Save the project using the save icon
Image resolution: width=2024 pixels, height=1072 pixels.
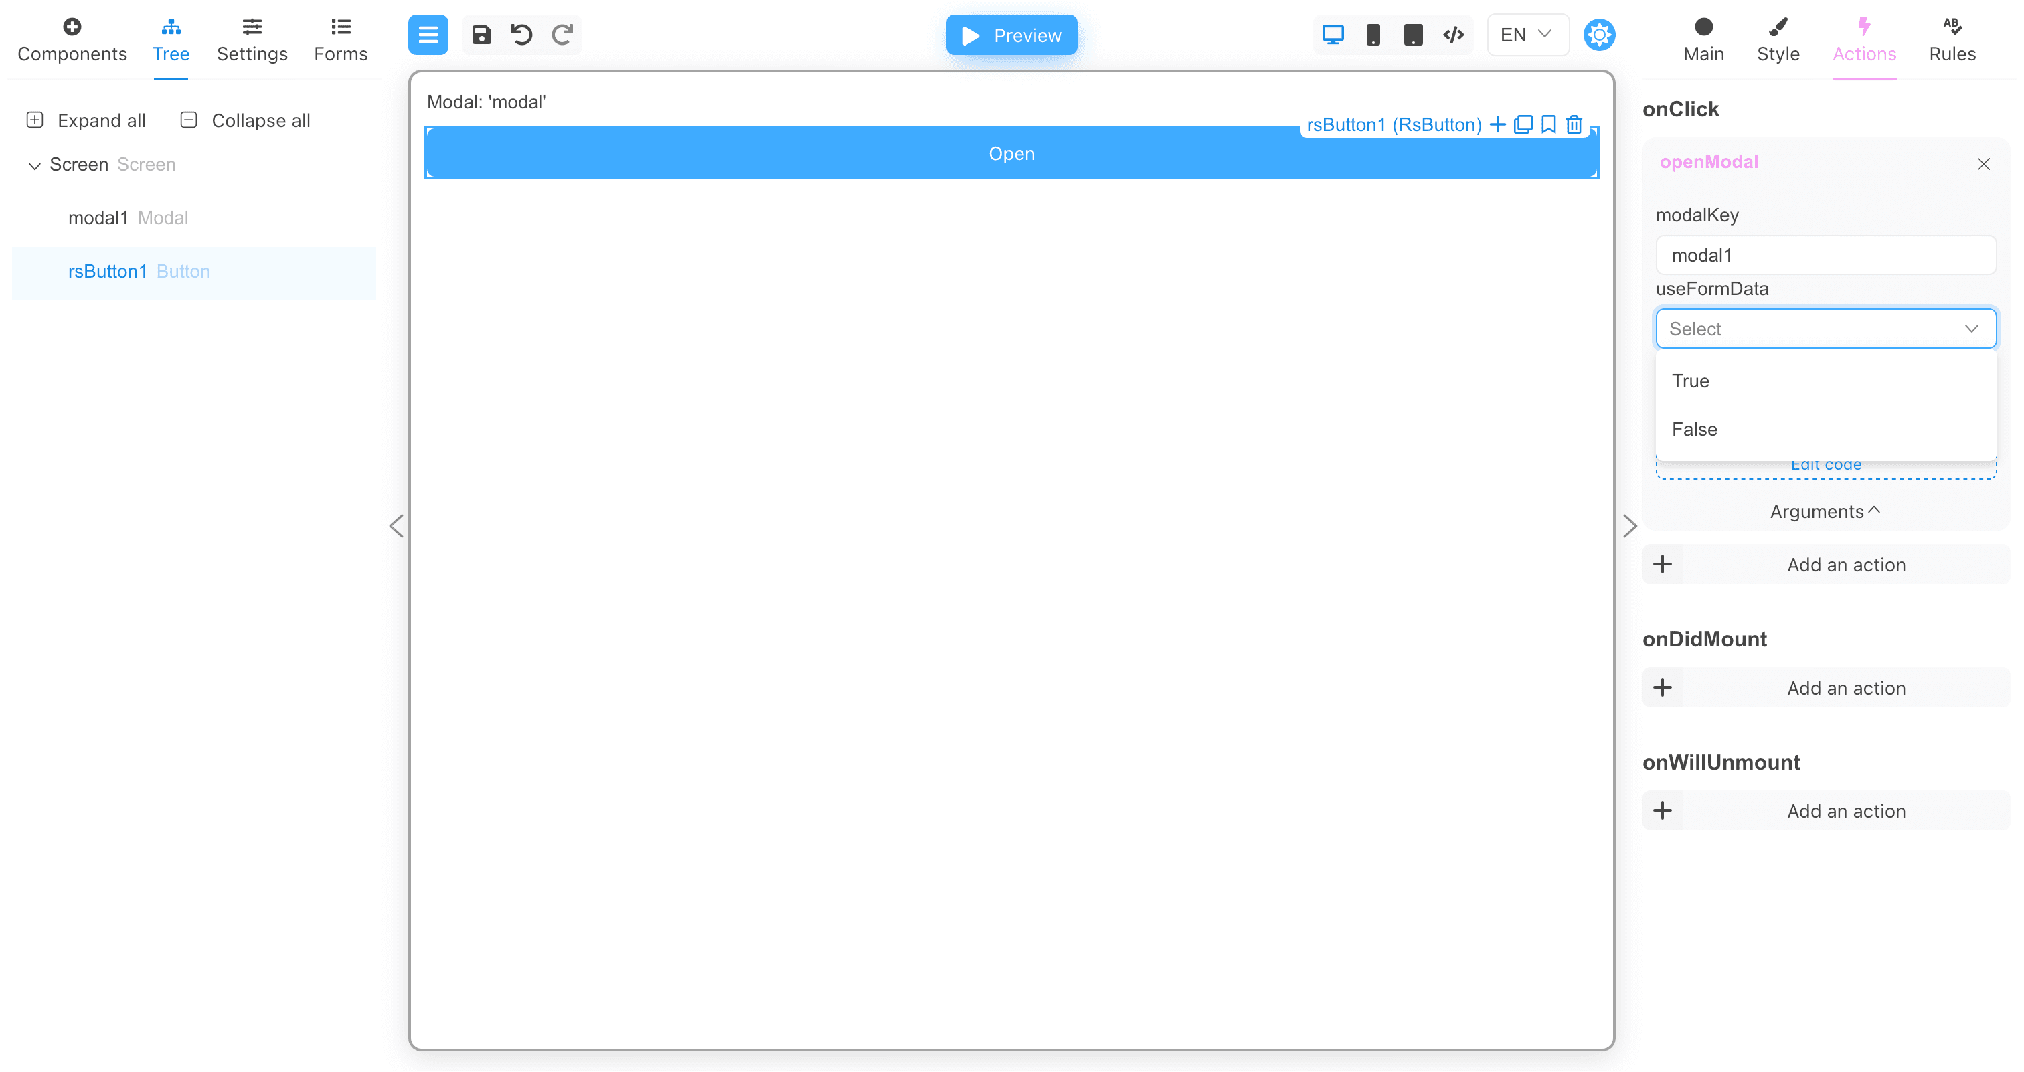482,35
